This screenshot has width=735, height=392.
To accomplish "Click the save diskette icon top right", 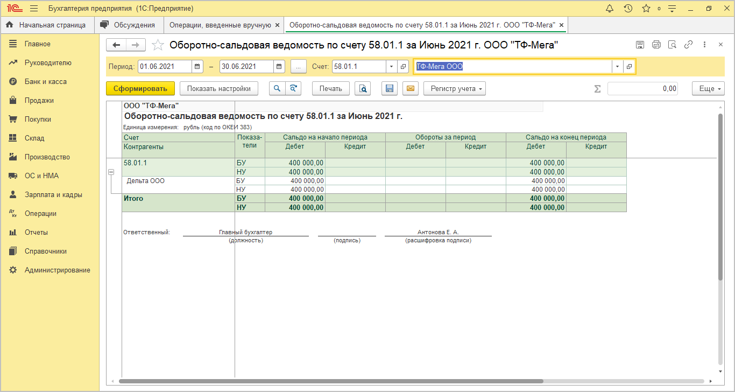I will point(640,45).
